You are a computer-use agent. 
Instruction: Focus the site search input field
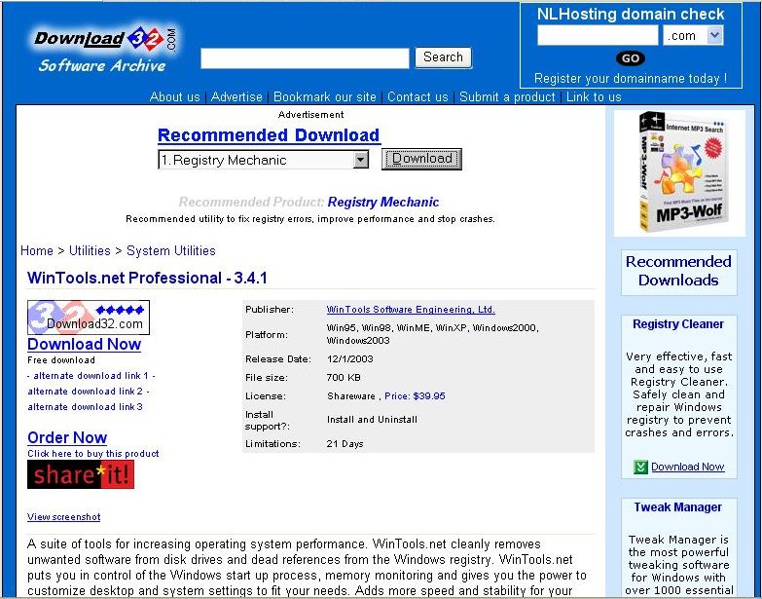click(305, 58)
